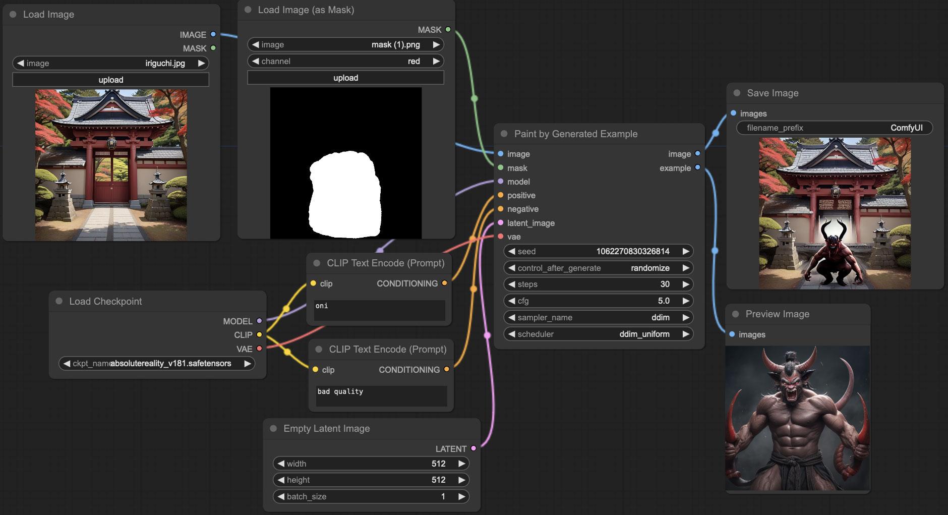
Task: Click the LATENT output on Empty Latent Image
Action: point(473,448)
